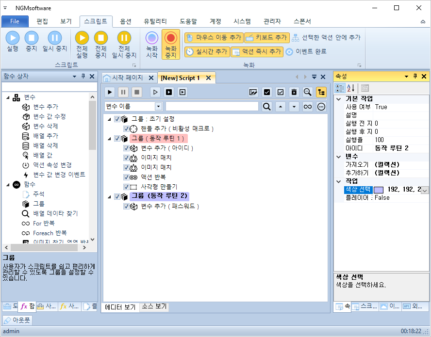Click the check all (filled checkbox) icon
431x337 pixels.
click(x=266, y=92)
